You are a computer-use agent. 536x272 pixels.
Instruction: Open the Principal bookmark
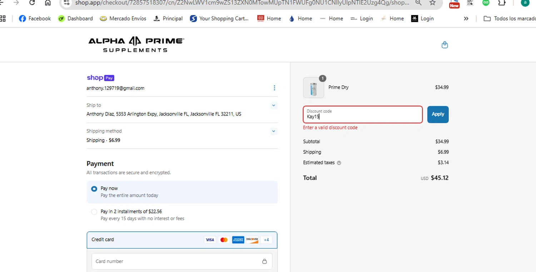click(x=168, y=19)
